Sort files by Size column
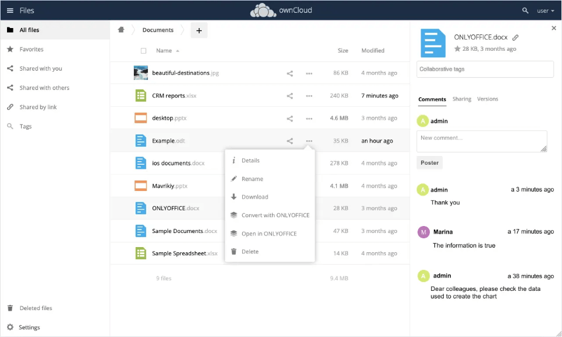The height and width of the screenshot is (337, 562). [x=343, y=50]
